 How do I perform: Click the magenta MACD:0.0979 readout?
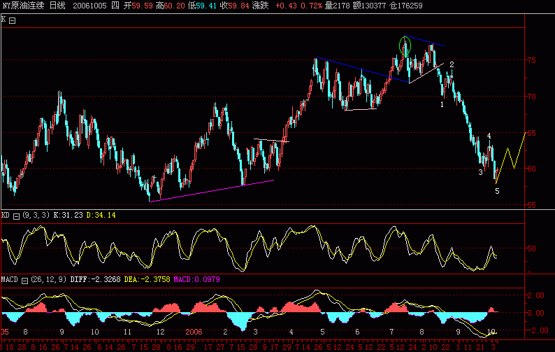[x=196, y=279]
